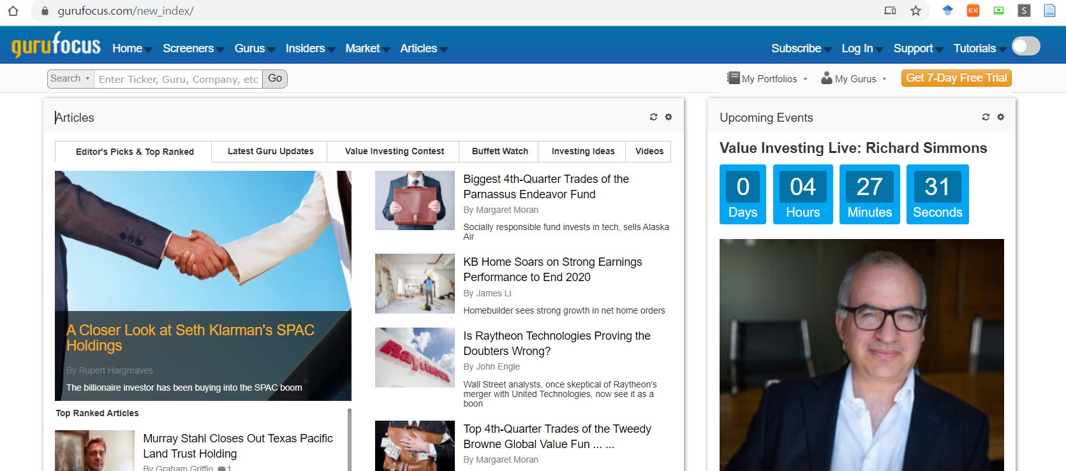This screenshot has width=1066, height=471.
Task: Open Murray Stahl Texas Pacific article
Action: [238, 446]
